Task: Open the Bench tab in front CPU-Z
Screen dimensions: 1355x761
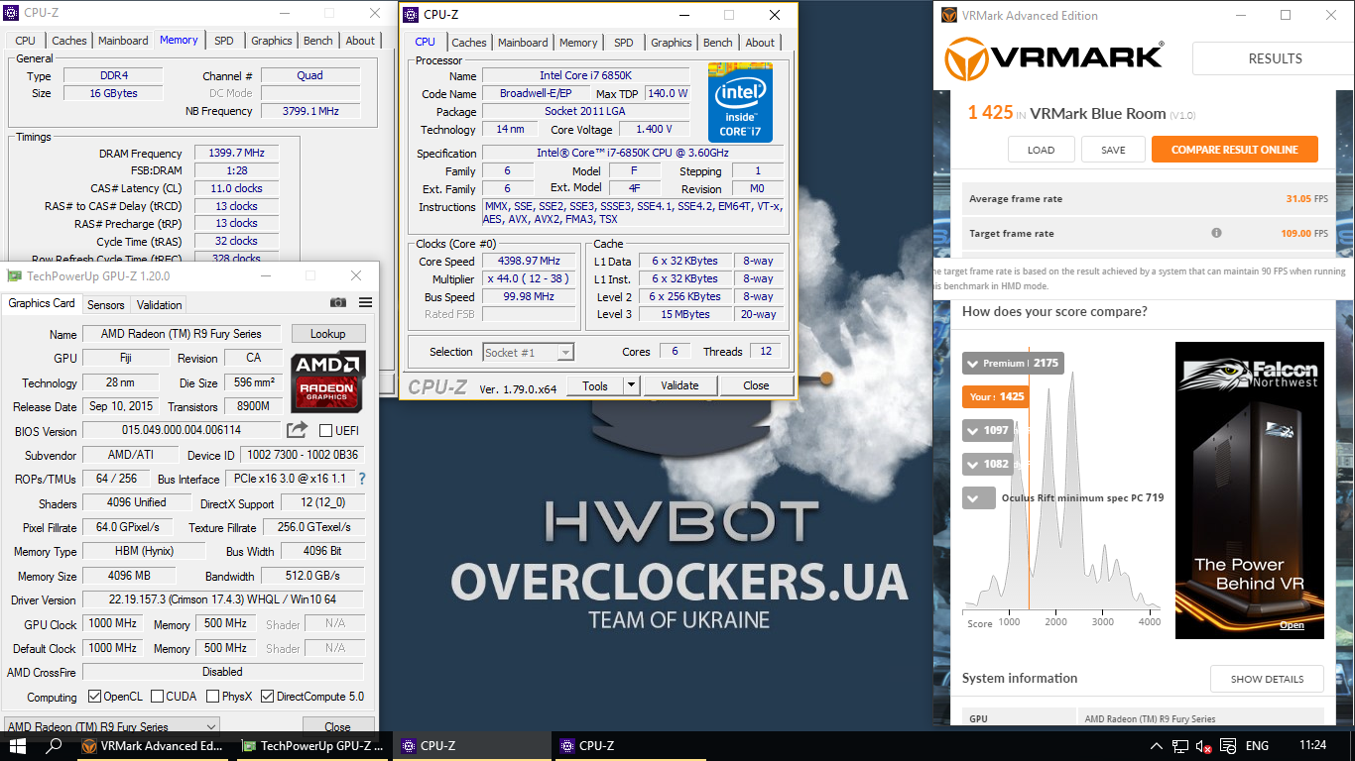Action: pos(717,43)
